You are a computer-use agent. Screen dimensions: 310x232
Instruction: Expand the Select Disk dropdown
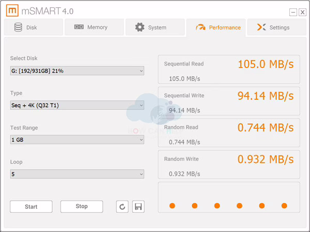click(x=77, y=71)
